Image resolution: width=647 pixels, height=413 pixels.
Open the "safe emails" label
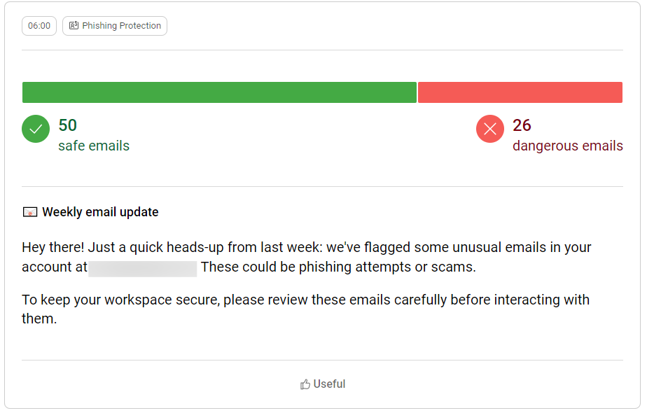tap(94, 146)
